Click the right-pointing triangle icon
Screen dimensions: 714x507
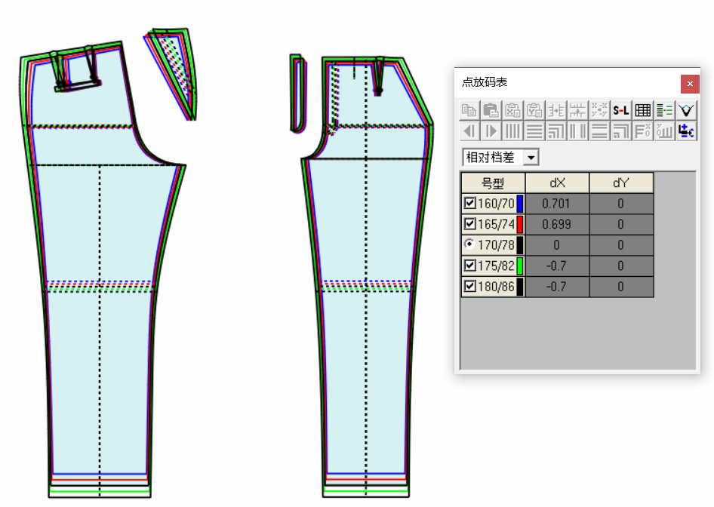click(x=491, y=131)
